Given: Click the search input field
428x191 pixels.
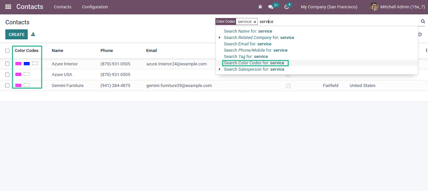Looking at the screenshot, I should (337, 22).
